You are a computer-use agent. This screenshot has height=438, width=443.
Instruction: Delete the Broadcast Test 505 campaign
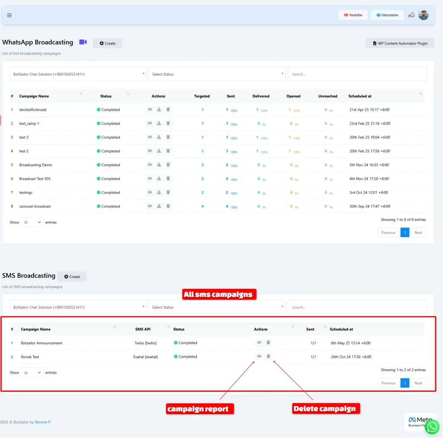168,179
